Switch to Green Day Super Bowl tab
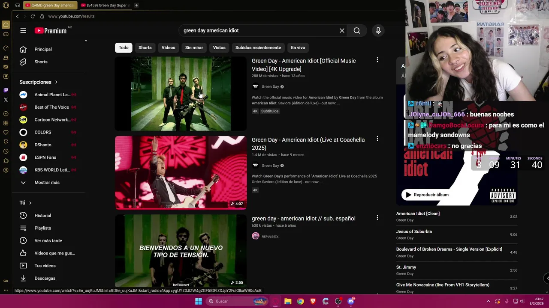 [105, 5]
